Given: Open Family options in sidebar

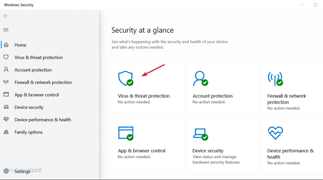Looking at the screenshot, I should (x=29, y=132).
